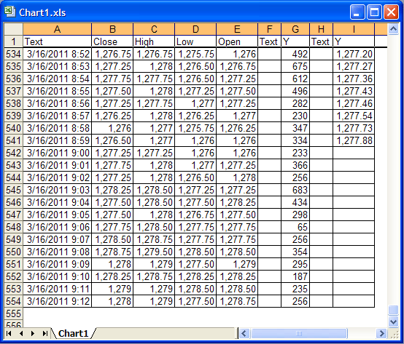Click cell 1,277.36 in column I
The width and height of the screenshot is (404, 344).
(x=354, y=79)
